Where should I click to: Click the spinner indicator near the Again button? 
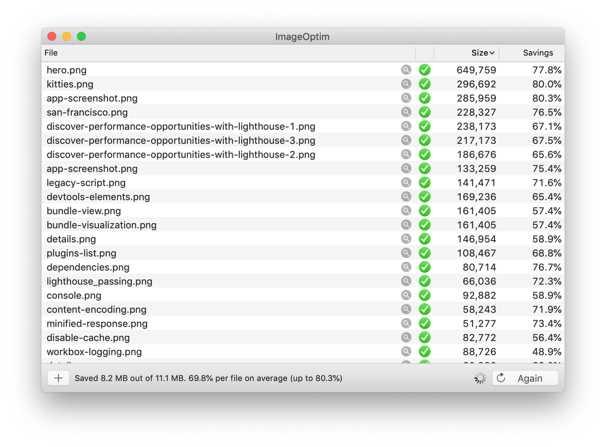click(x=479, y=378)
